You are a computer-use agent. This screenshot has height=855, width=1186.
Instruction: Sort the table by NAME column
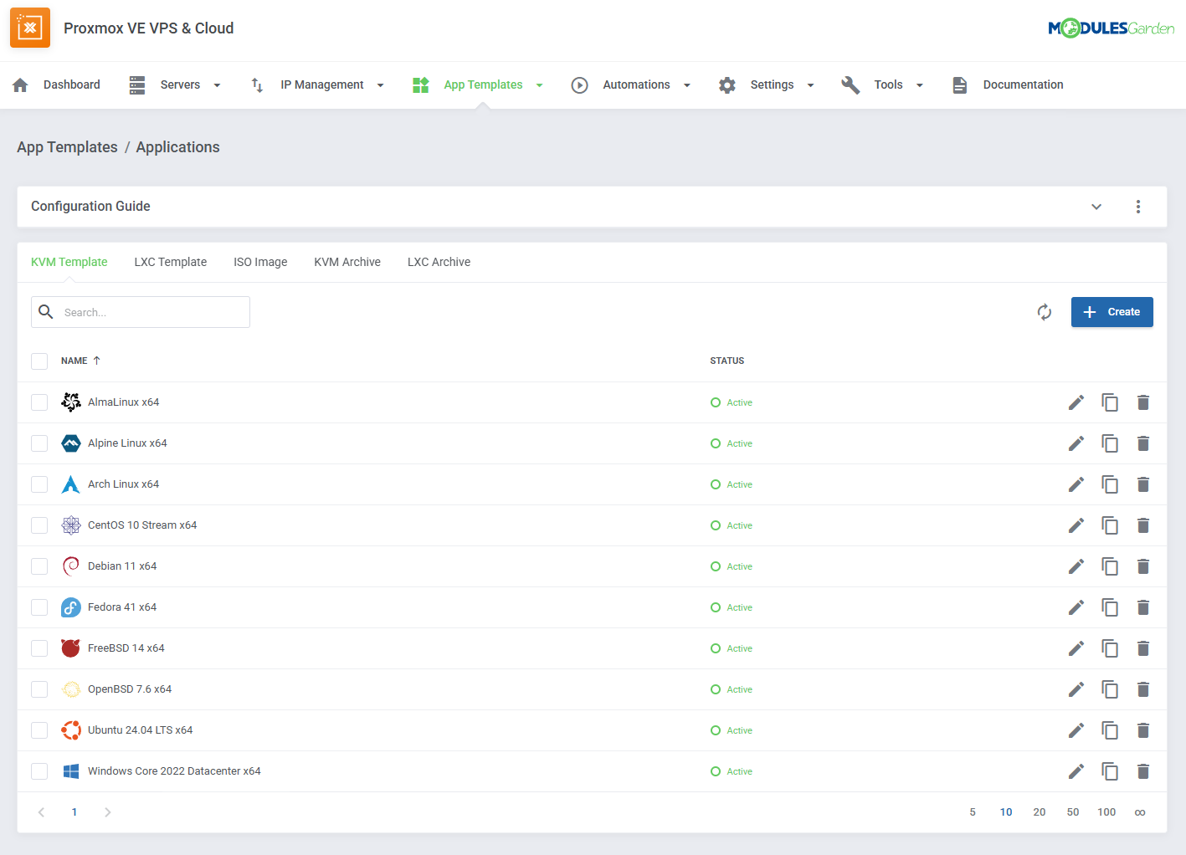pyautogui.click(x=80, y=361)
